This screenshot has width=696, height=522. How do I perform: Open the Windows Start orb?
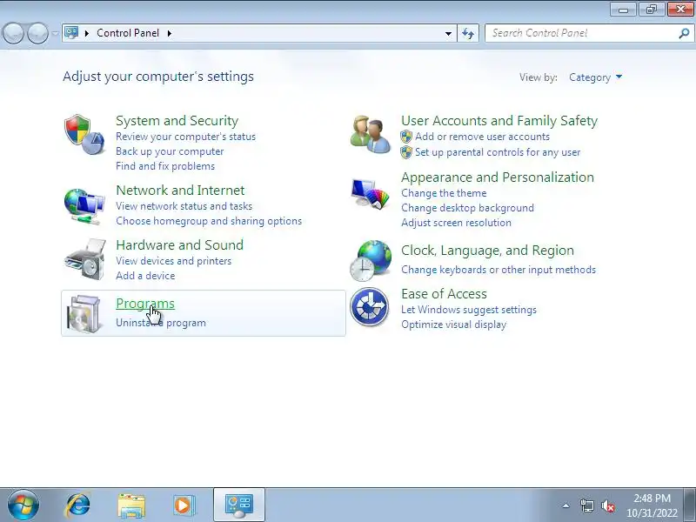coord(23,505)
